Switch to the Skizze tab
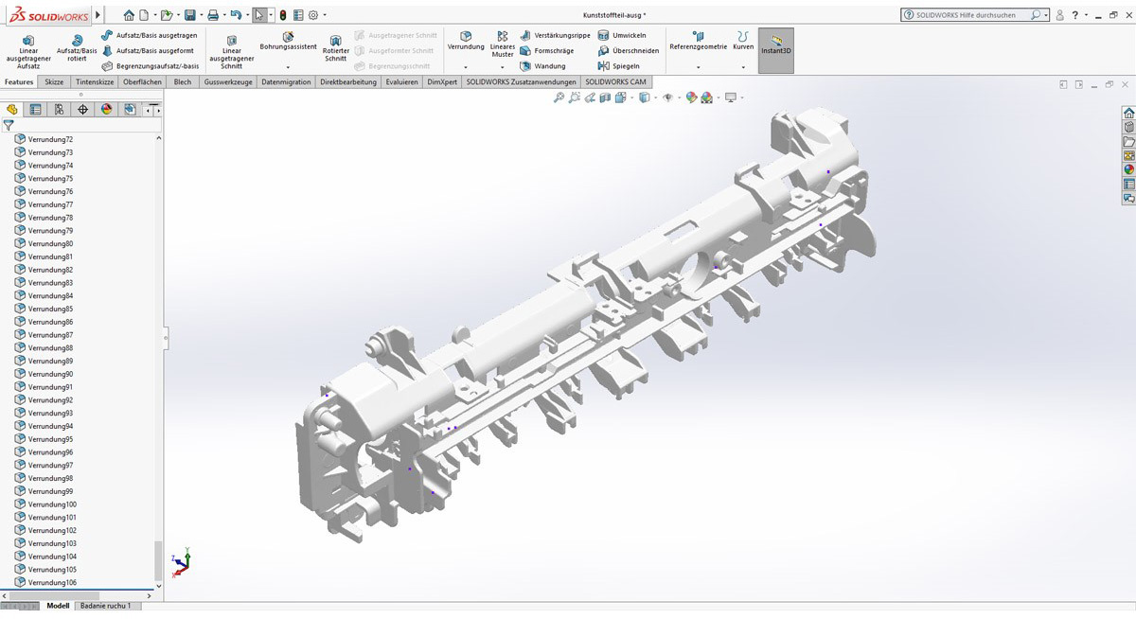This screenshot has width=1136, height=619. (x=54, y=82)
